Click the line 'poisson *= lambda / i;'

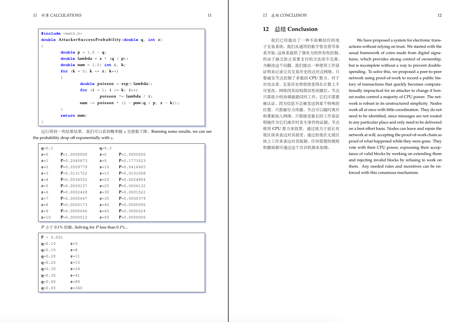click(x=126, y=96)
